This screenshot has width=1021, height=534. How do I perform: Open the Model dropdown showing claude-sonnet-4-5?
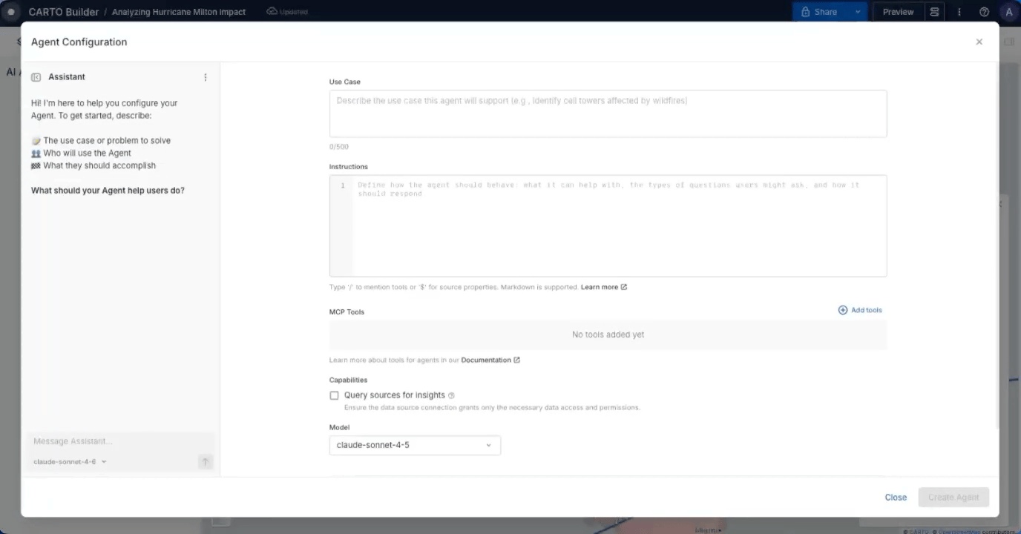click(414, 445)
